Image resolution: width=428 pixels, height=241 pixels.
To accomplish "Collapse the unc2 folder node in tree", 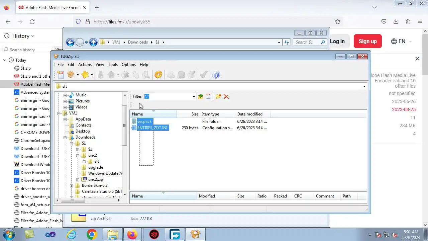I will 78,155.
